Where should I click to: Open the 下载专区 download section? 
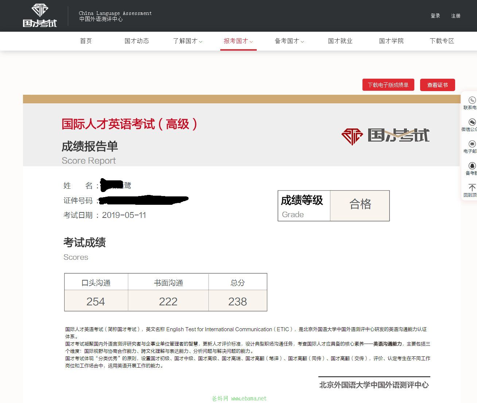442,41
